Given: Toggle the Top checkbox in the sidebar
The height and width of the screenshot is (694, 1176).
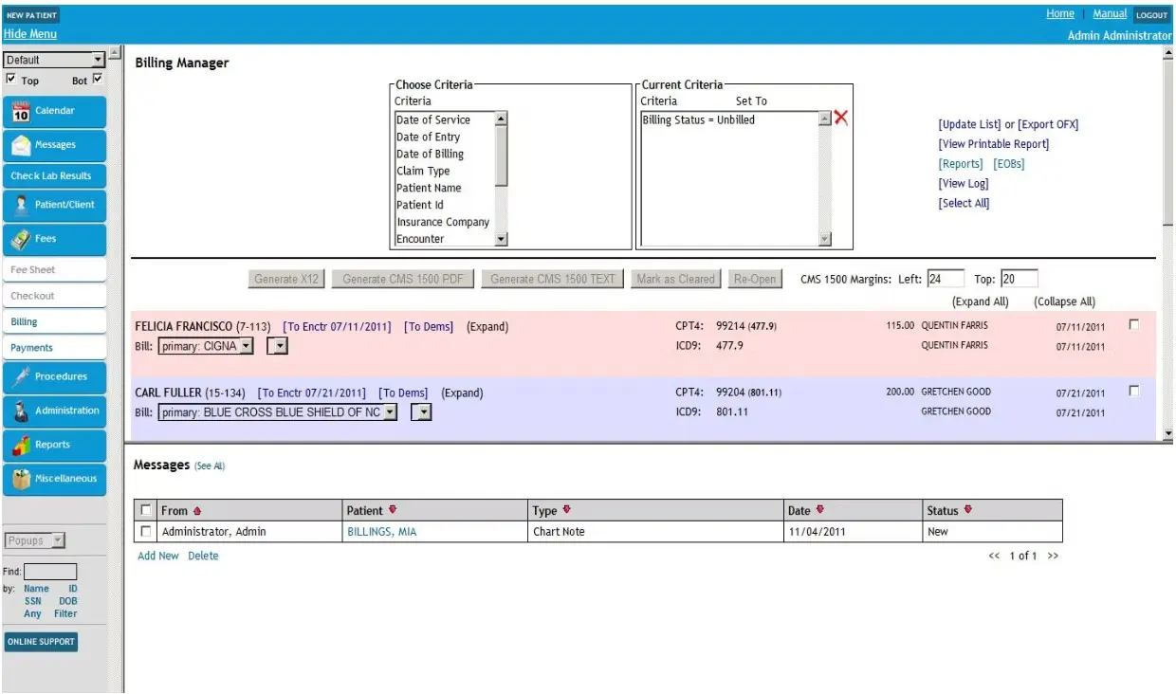Looking at the screenshot, I should click(x=10, y=80).
